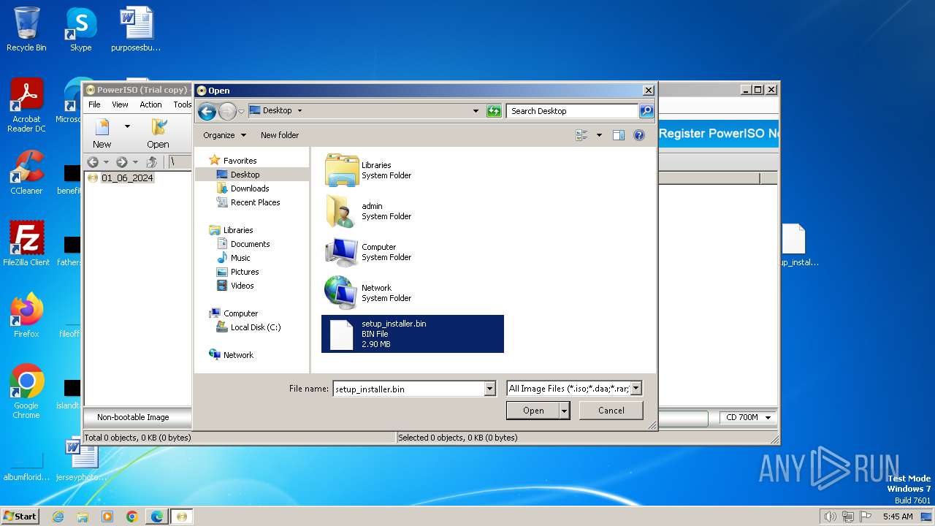Show the preview pane icon

point(619,135)
